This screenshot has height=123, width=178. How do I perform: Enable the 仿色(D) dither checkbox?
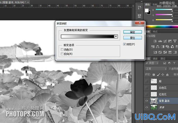62,49
